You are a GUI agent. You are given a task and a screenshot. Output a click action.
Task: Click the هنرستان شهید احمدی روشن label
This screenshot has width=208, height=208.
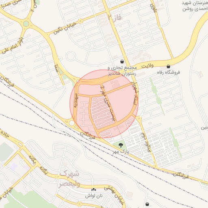tap(195, 6)
